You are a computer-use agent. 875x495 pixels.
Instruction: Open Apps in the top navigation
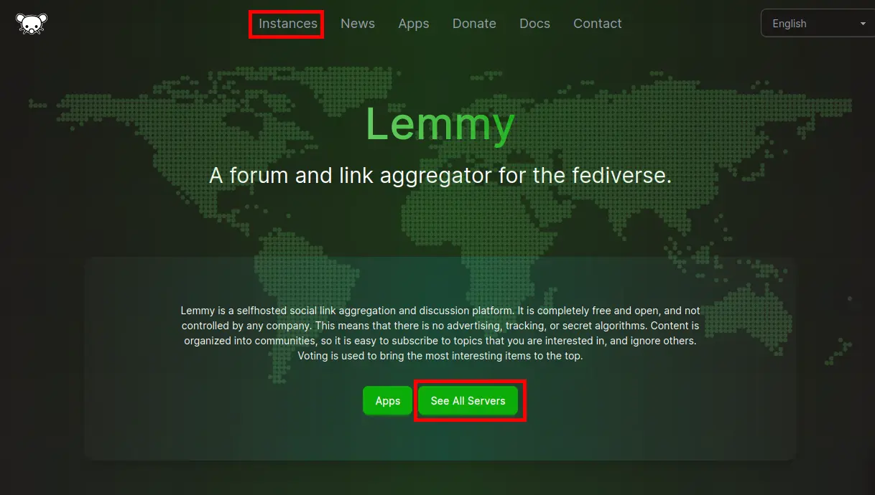coord(414,24)
